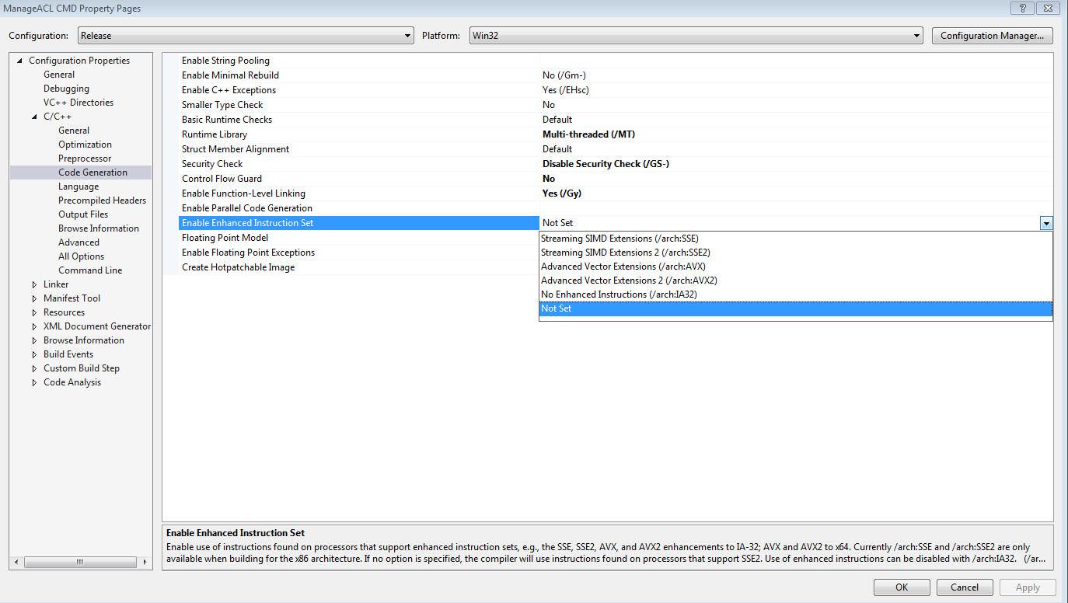Image resolution: width=1068 pixels, height=603 pixels.
Task: Choose Advanced Vector Extensions 2 (/arch:AVX2)
Action: click(628, 281)
